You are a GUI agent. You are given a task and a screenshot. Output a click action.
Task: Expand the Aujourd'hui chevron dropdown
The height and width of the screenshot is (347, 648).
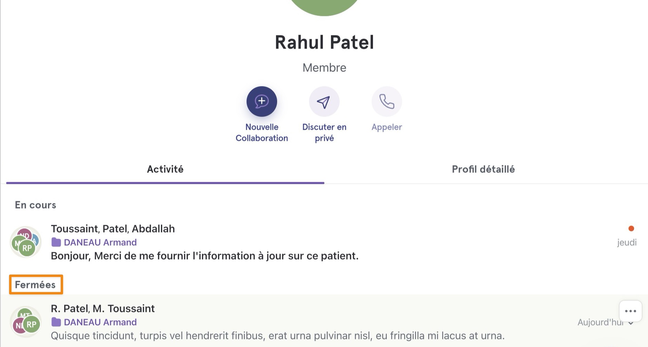point(631,323)
